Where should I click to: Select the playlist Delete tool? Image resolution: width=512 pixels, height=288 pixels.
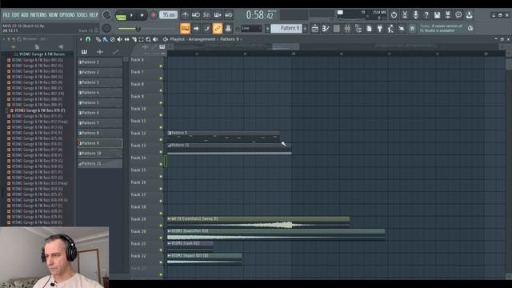click(x=112, y=39)
